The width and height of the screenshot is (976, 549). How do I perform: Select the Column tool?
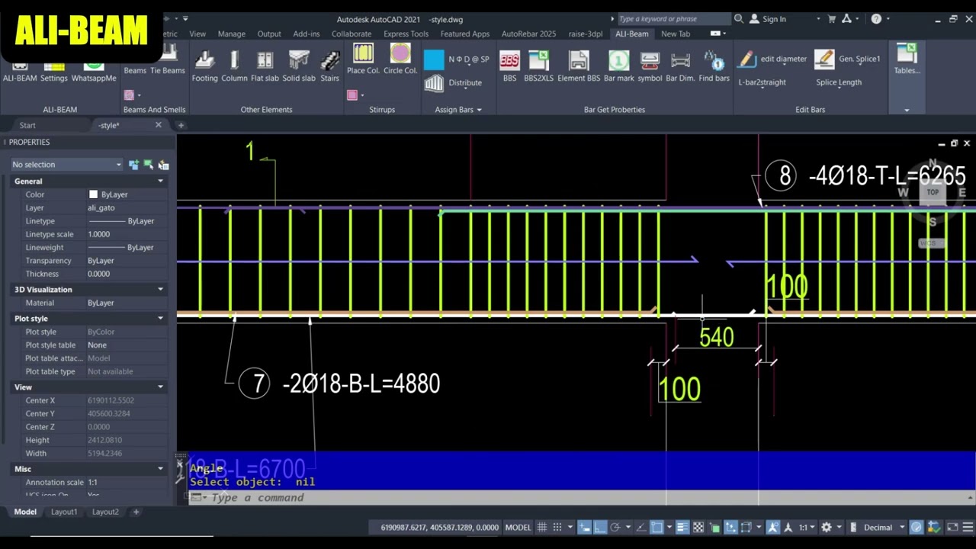pyautogui.click(x=234, y=65)
